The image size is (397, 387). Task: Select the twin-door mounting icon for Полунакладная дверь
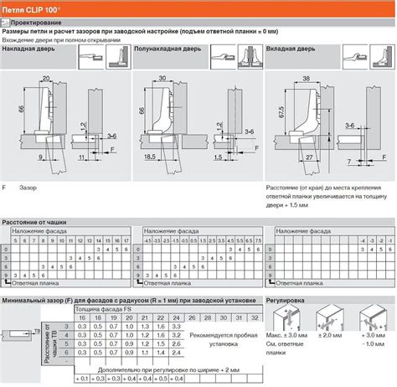[x=250, y=57]
